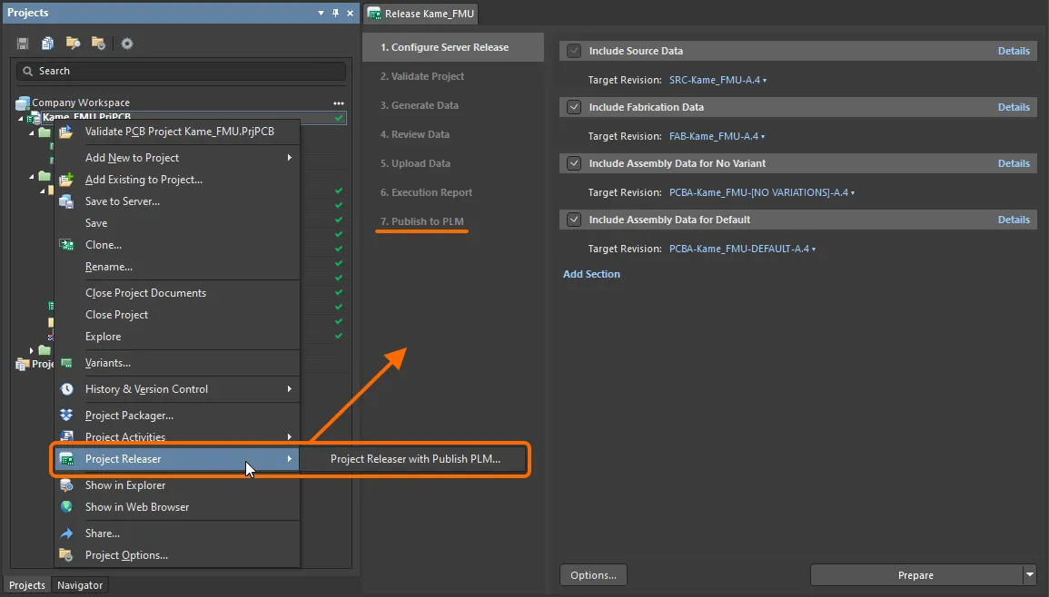
Task: Open Show in Web Browser
Action: coord(137,507)
